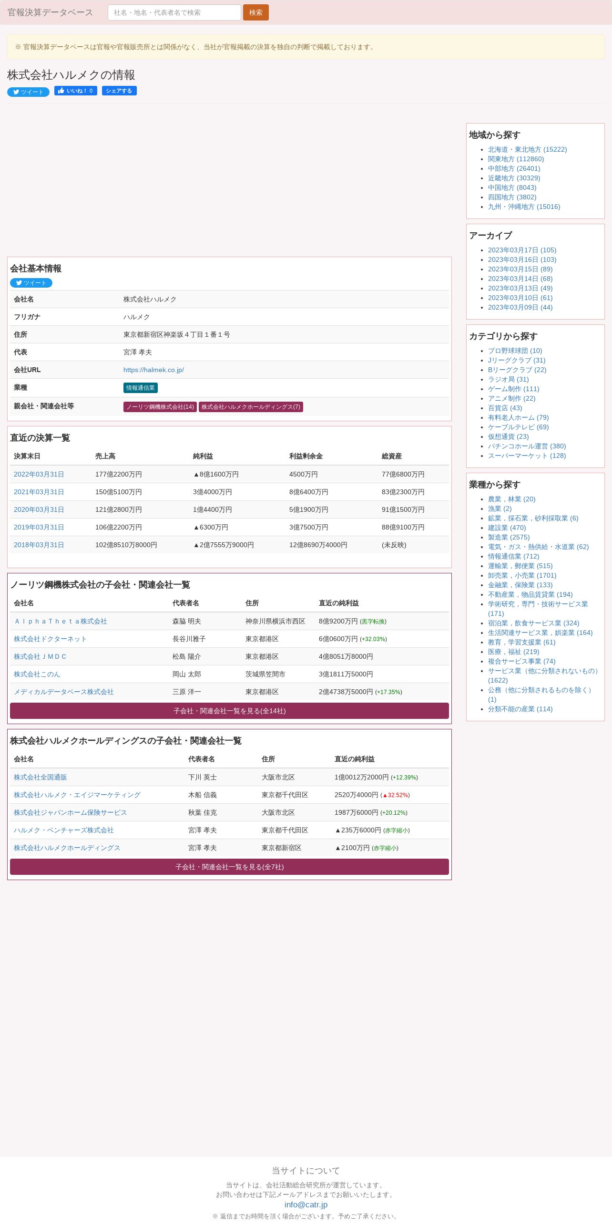The width and height of the screenshot is (612, 1225).
Task: Open 医療，福祉 (219) industry
Action: click(x=513, y=652)
